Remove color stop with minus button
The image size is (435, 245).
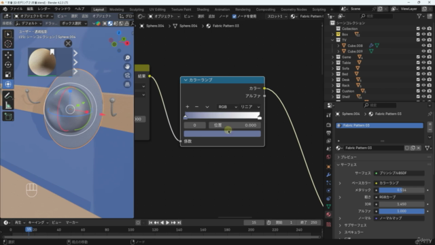click(196, 107)
